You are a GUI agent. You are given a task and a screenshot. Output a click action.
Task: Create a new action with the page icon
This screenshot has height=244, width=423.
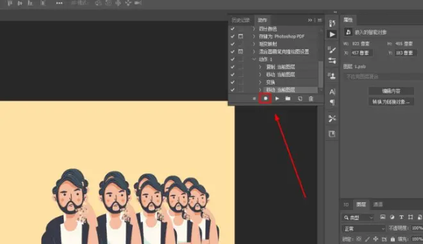300,99
